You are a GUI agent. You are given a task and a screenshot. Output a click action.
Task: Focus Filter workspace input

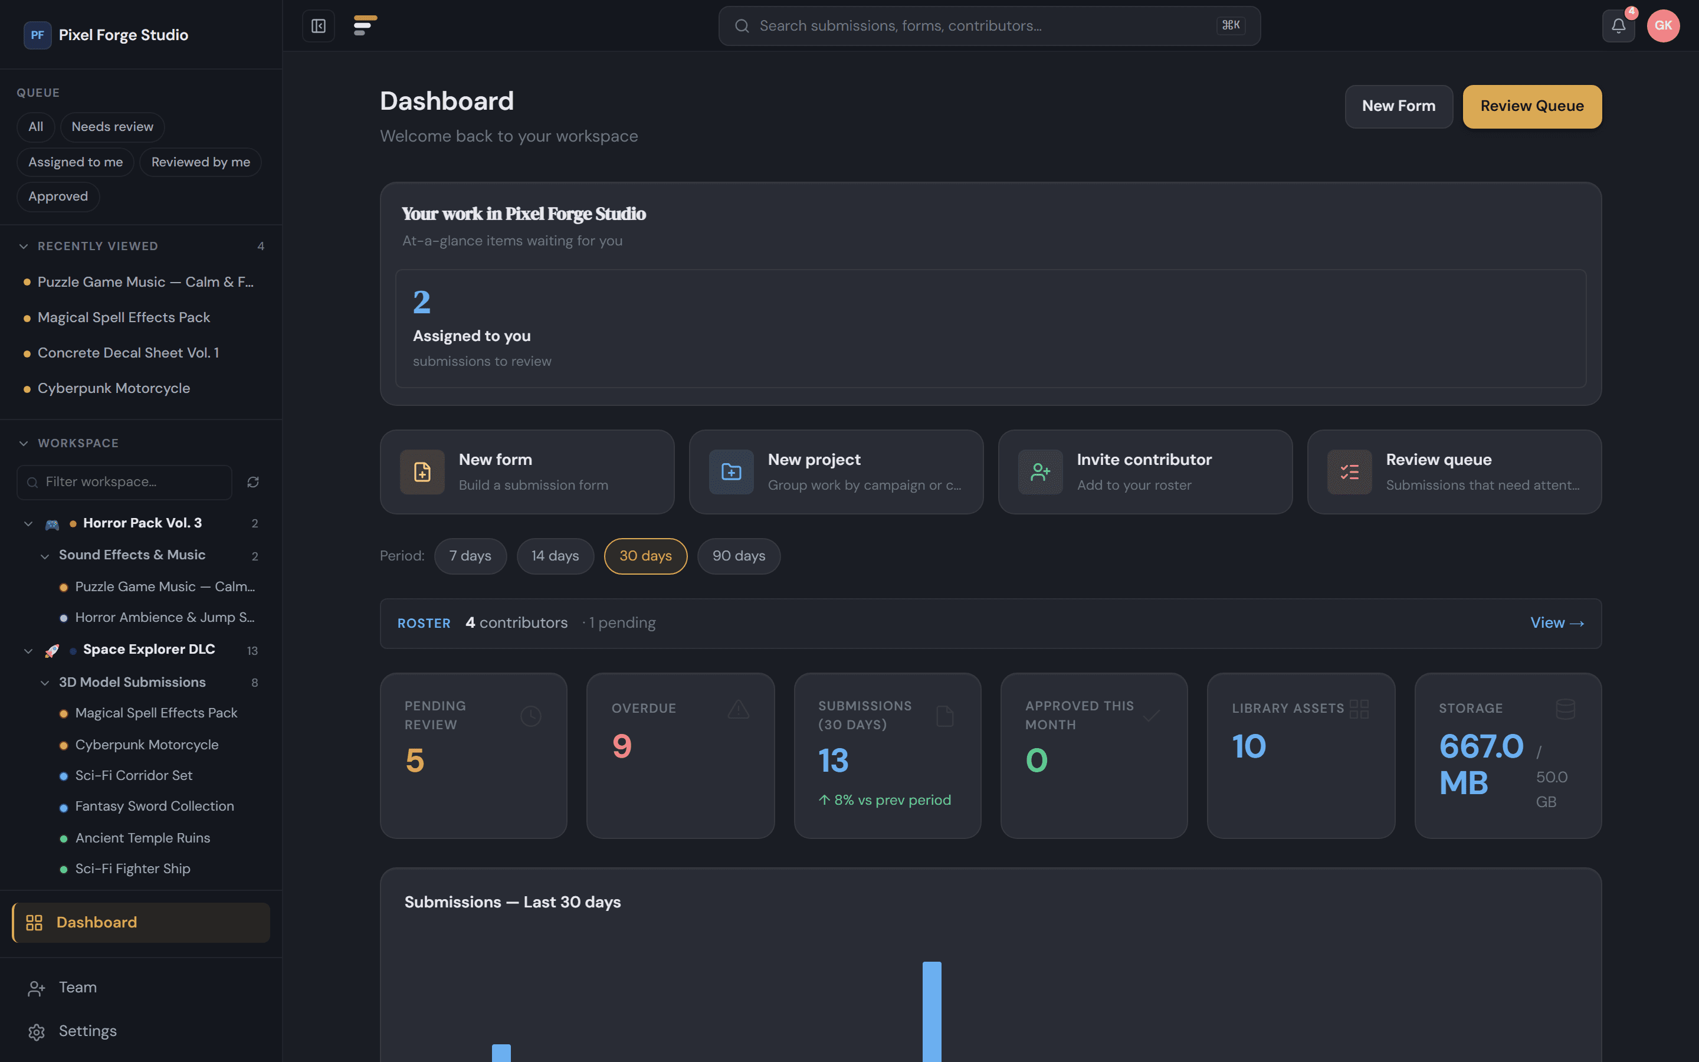click(124, 483)
